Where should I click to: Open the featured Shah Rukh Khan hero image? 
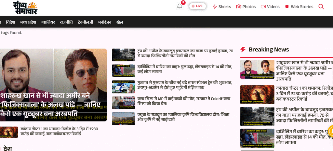coord(53,85)
